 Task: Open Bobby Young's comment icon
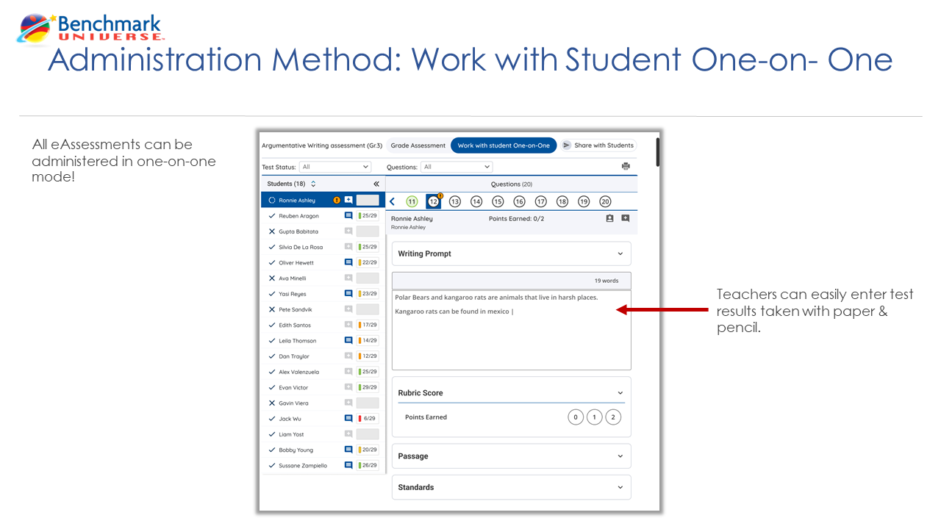pos(348,450)
